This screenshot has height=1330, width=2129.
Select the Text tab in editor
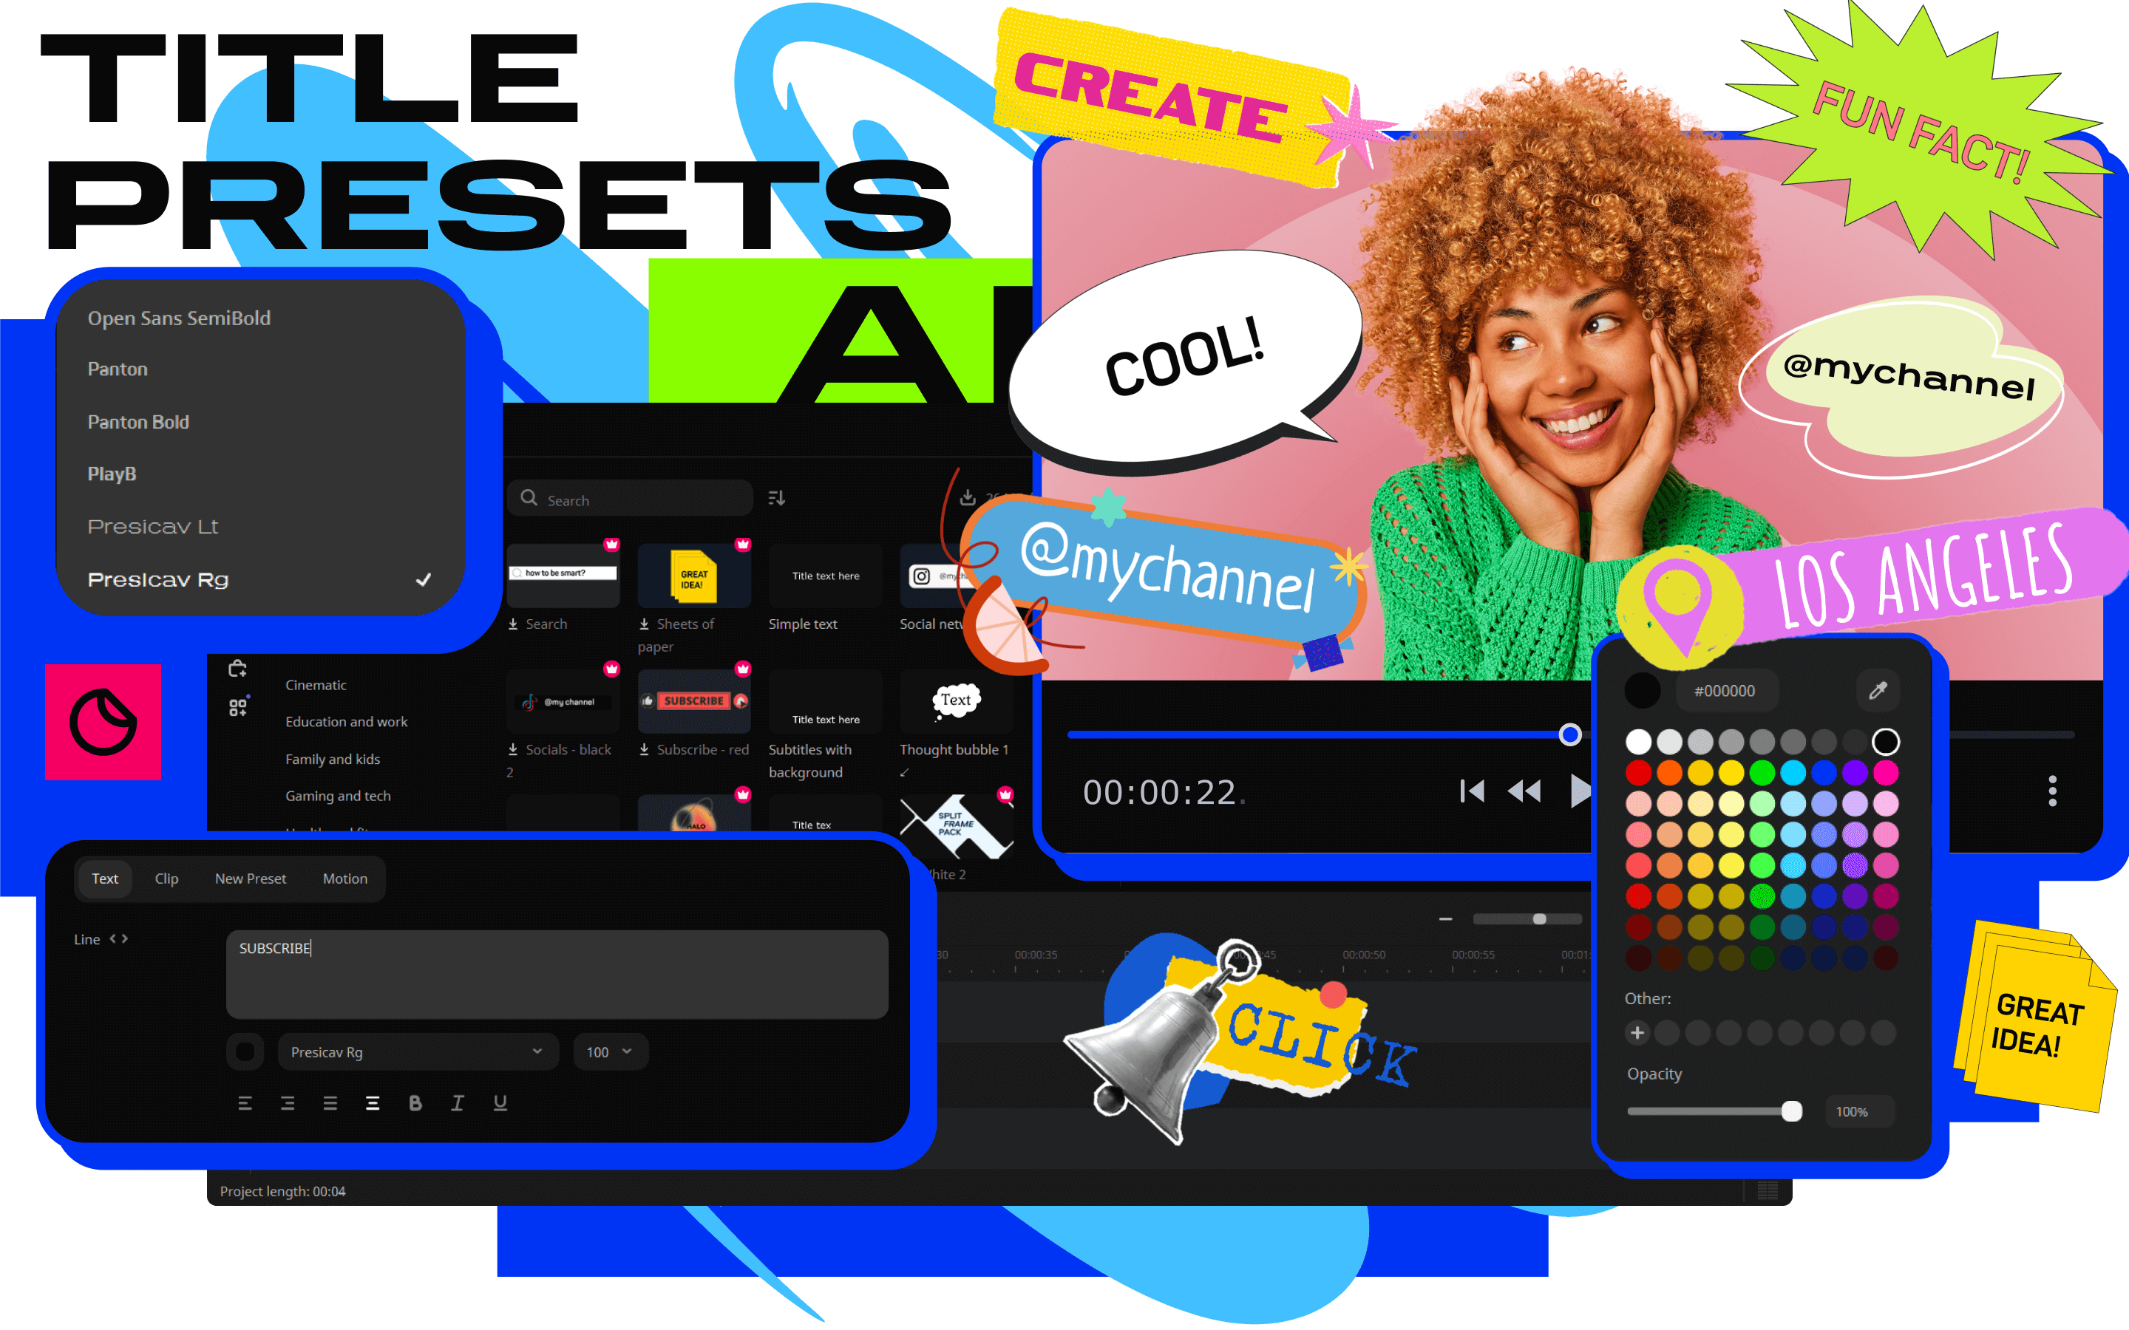pos(104,876)
